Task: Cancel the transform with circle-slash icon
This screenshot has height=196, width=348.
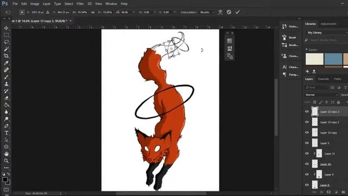Action: (x=229, y=12)
